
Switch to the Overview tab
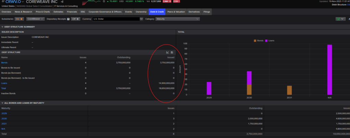(x=6, y=12)
